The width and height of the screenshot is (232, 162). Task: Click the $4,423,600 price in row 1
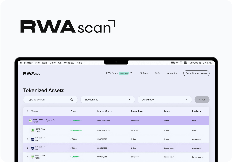click(75, 130)
